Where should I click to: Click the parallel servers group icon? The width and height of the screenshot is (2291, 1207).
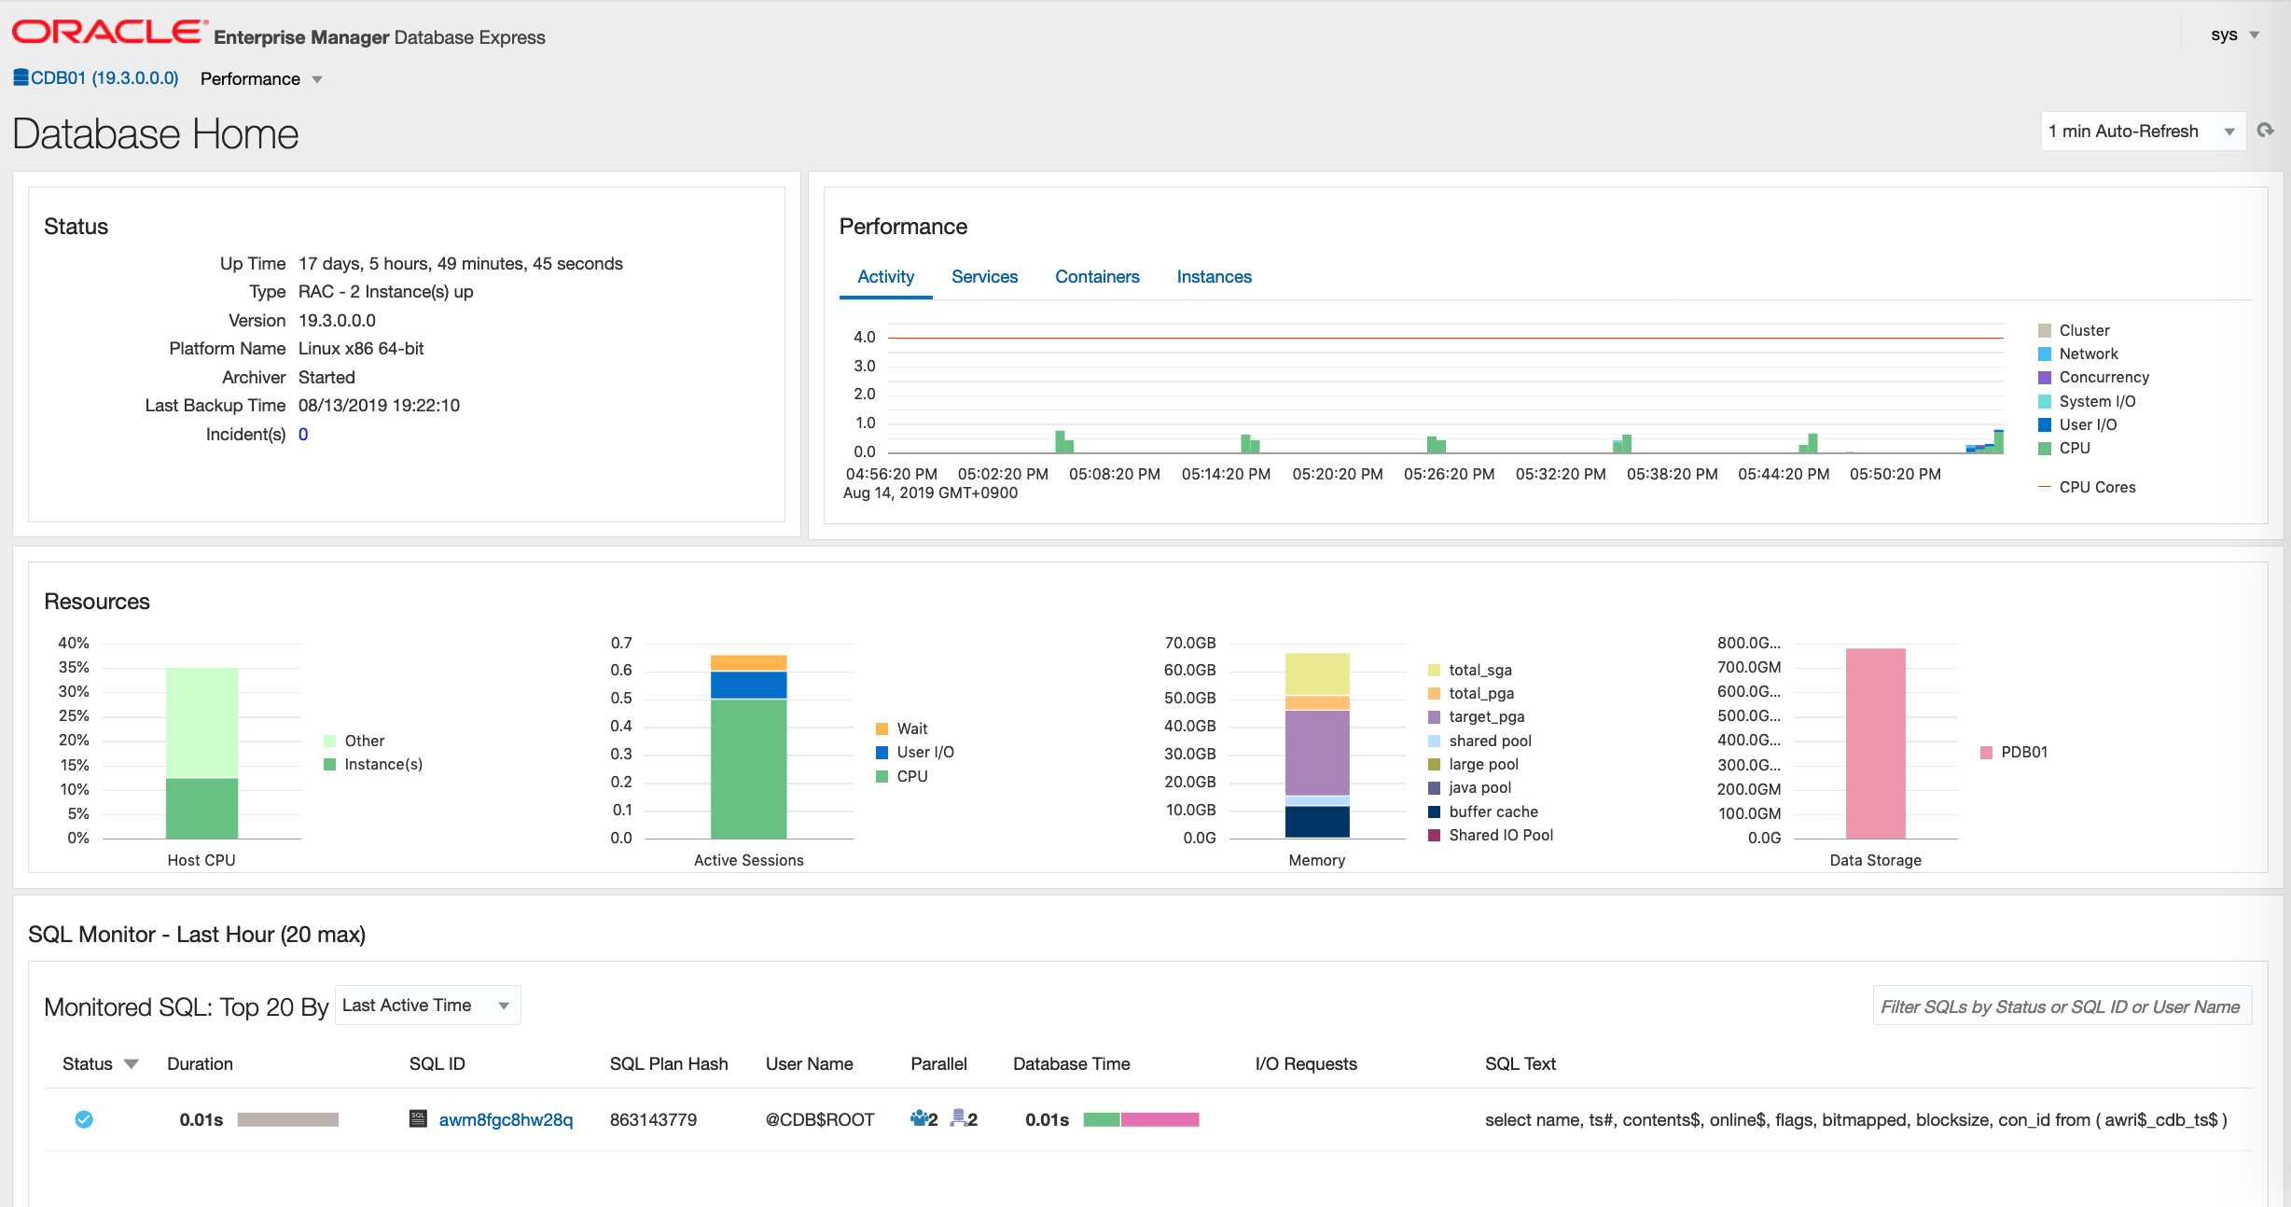(918, 1117)
